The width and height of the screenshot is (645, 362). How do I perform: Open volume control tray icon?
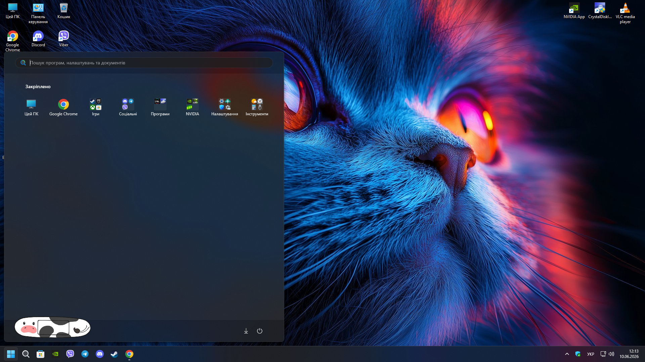pyautogui.click(x=611, y=354)
